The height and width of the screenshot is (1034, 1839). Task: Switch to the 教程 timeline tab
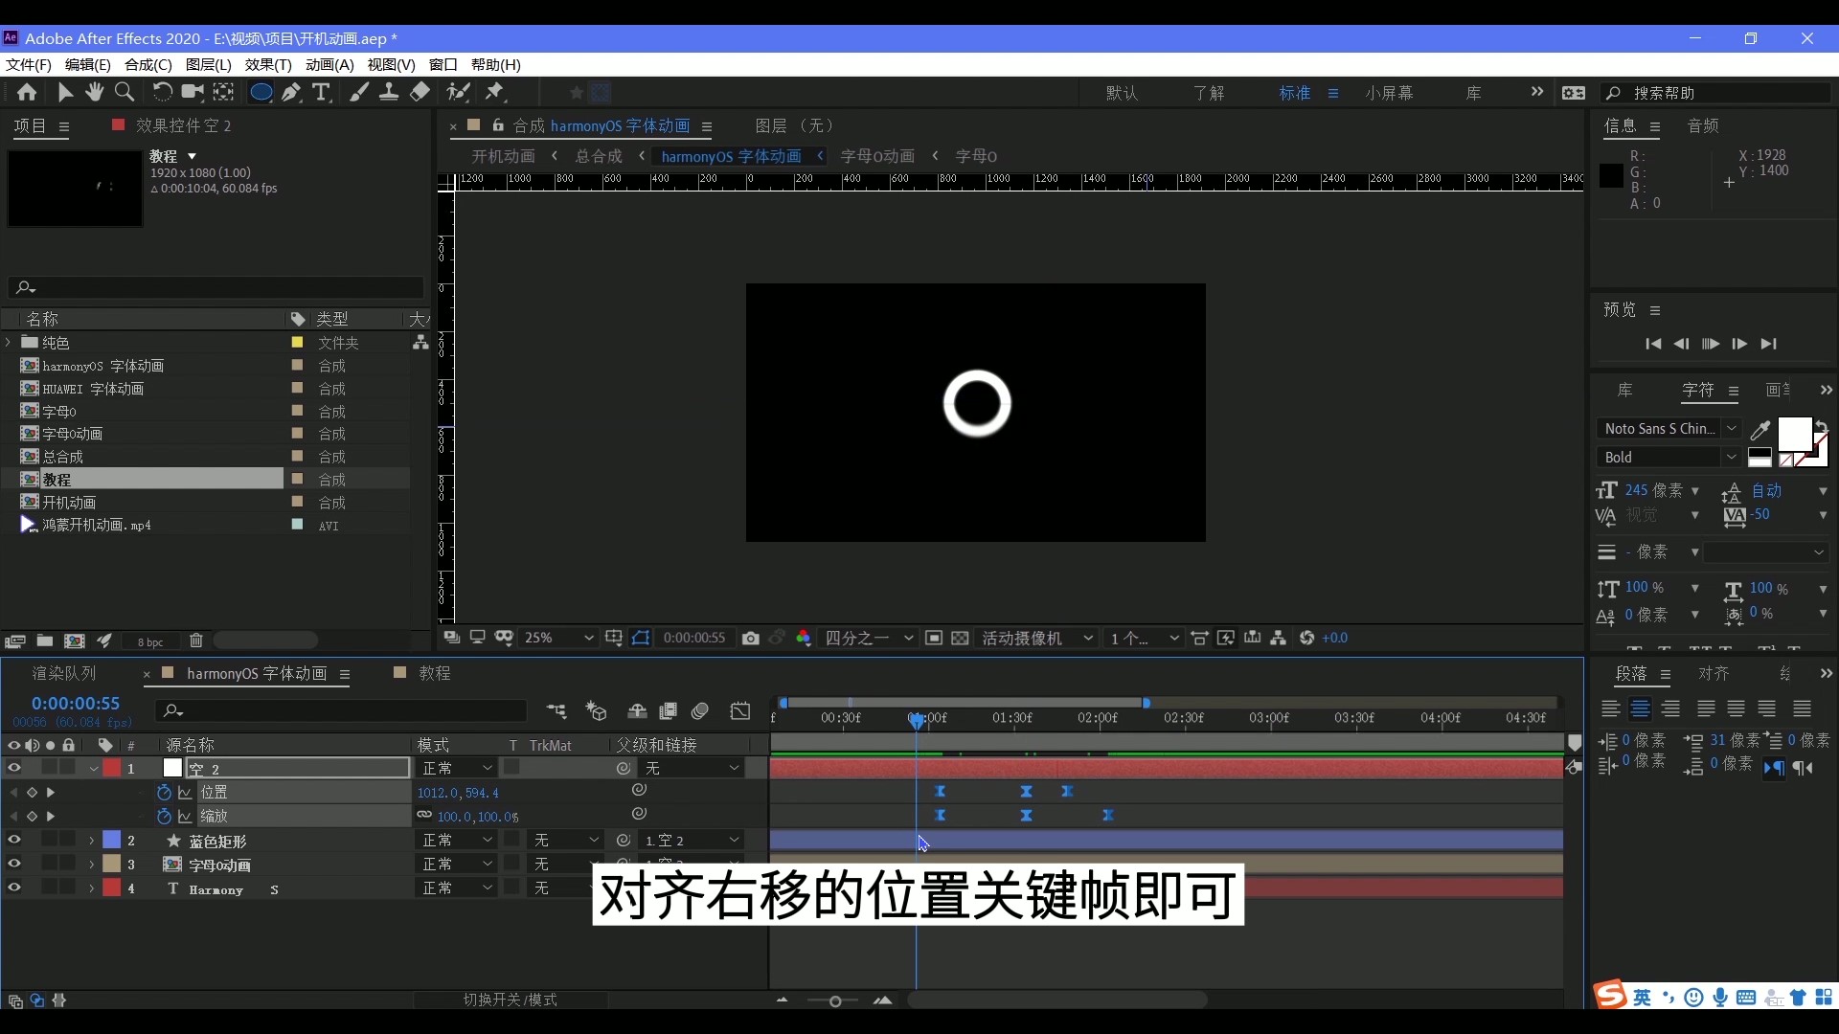pos(436,673)
